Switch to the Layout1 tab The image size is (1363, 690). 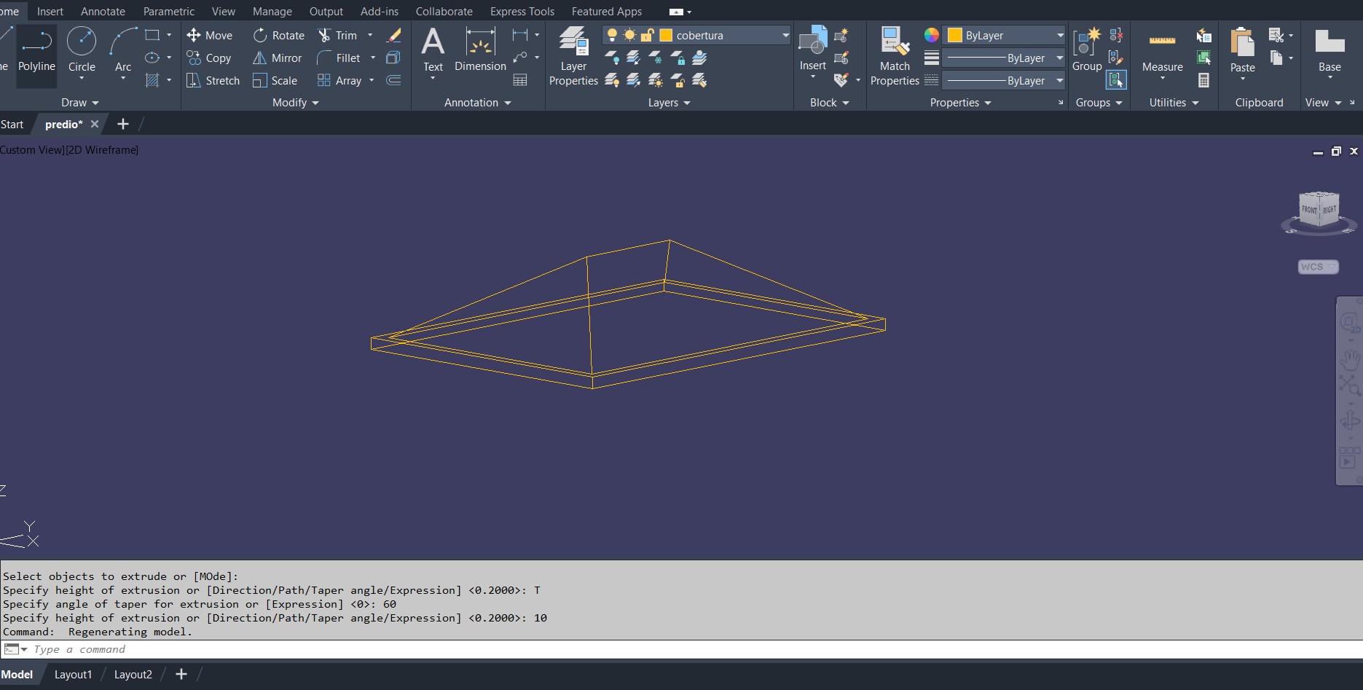73,675
